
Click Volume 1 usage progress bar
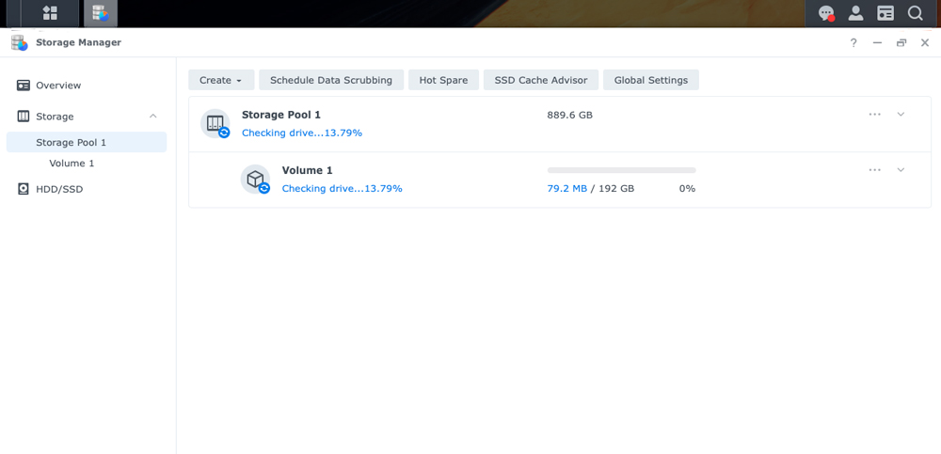621,170
